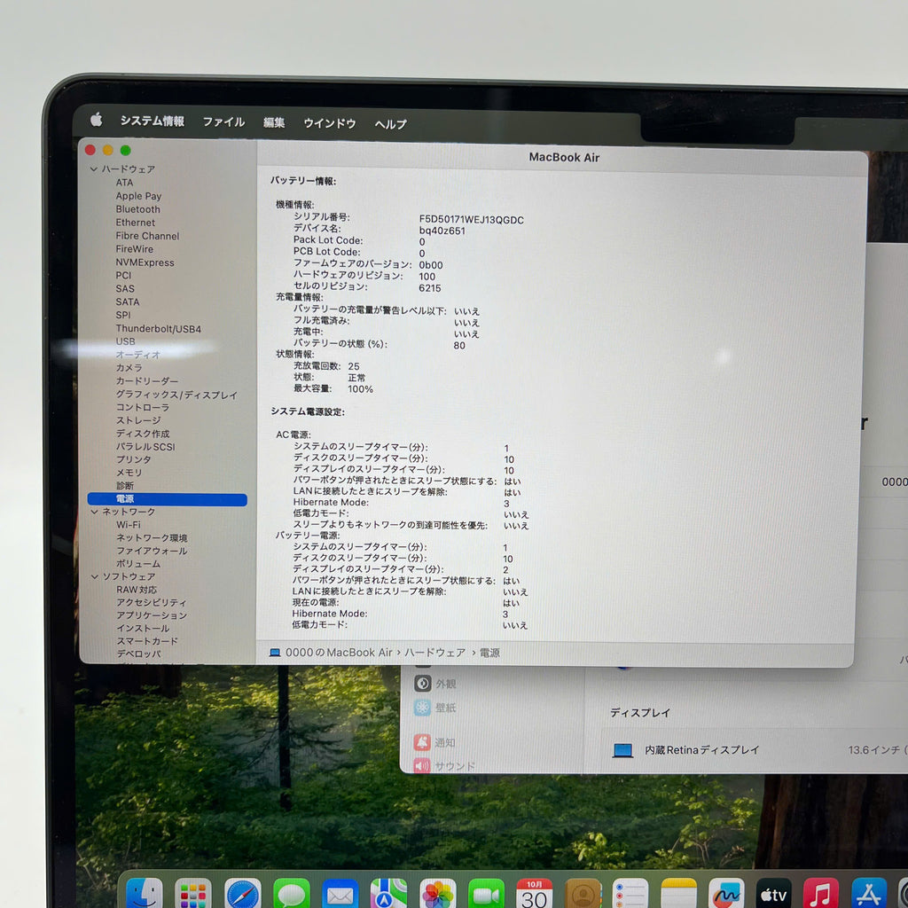Open Apple Music from the Dock
908x908 pixels.
(x=820, y=894)
